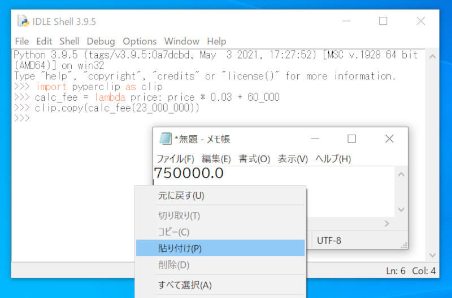The width and height of the screenshot is (452, 298).
Task: Select すべて選択(A) from the context menu
Action: pyautogui.click(x=220, y=285)
